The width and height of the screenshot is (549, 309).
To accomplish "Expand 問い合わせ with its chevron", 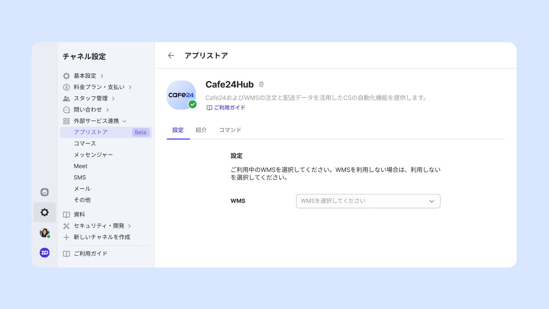I will click(108, 110).
